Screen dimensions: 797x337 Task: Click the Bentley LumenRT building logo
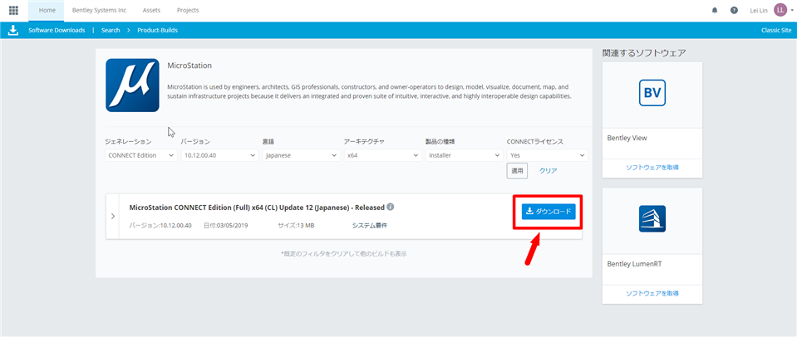coord(652,219)
